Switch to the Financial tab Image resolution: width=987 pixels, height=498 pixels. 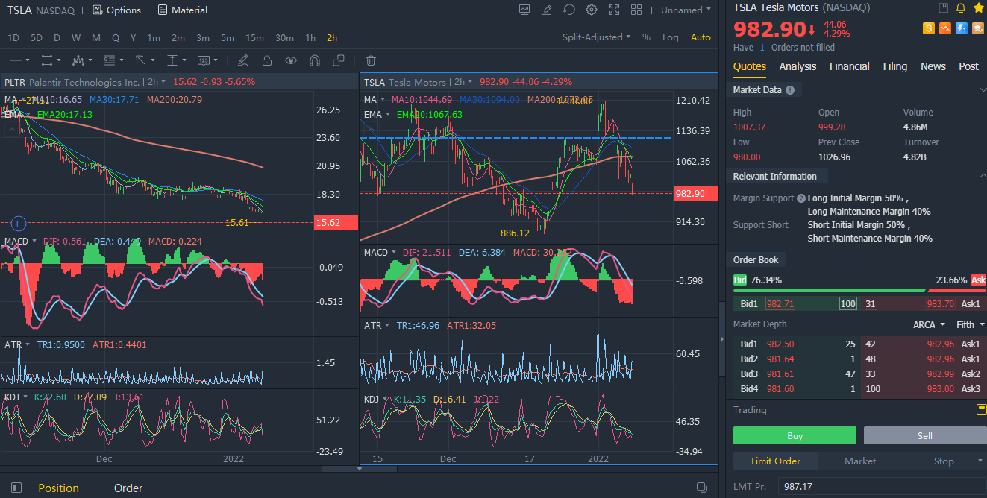tap(850, 66)
